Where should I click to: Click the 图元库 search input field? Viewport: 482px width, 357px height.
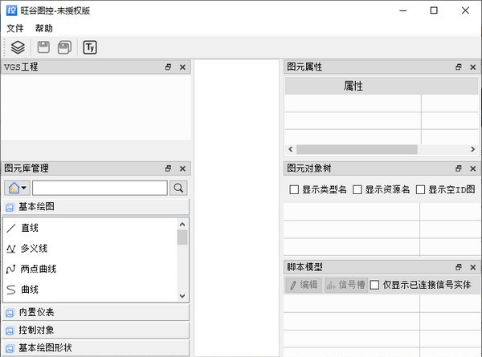click(x=100, y=188)
